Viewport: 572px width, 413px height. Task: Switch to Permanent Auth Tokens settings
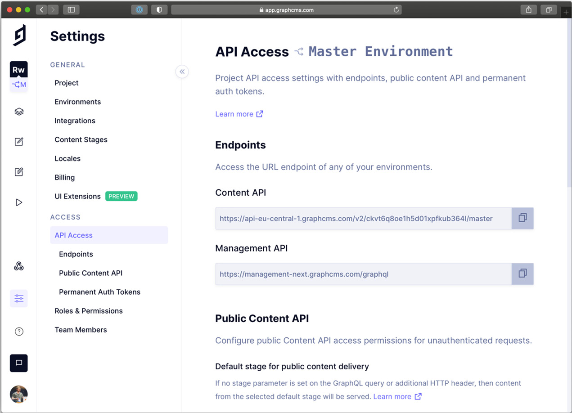coord(99,292)
